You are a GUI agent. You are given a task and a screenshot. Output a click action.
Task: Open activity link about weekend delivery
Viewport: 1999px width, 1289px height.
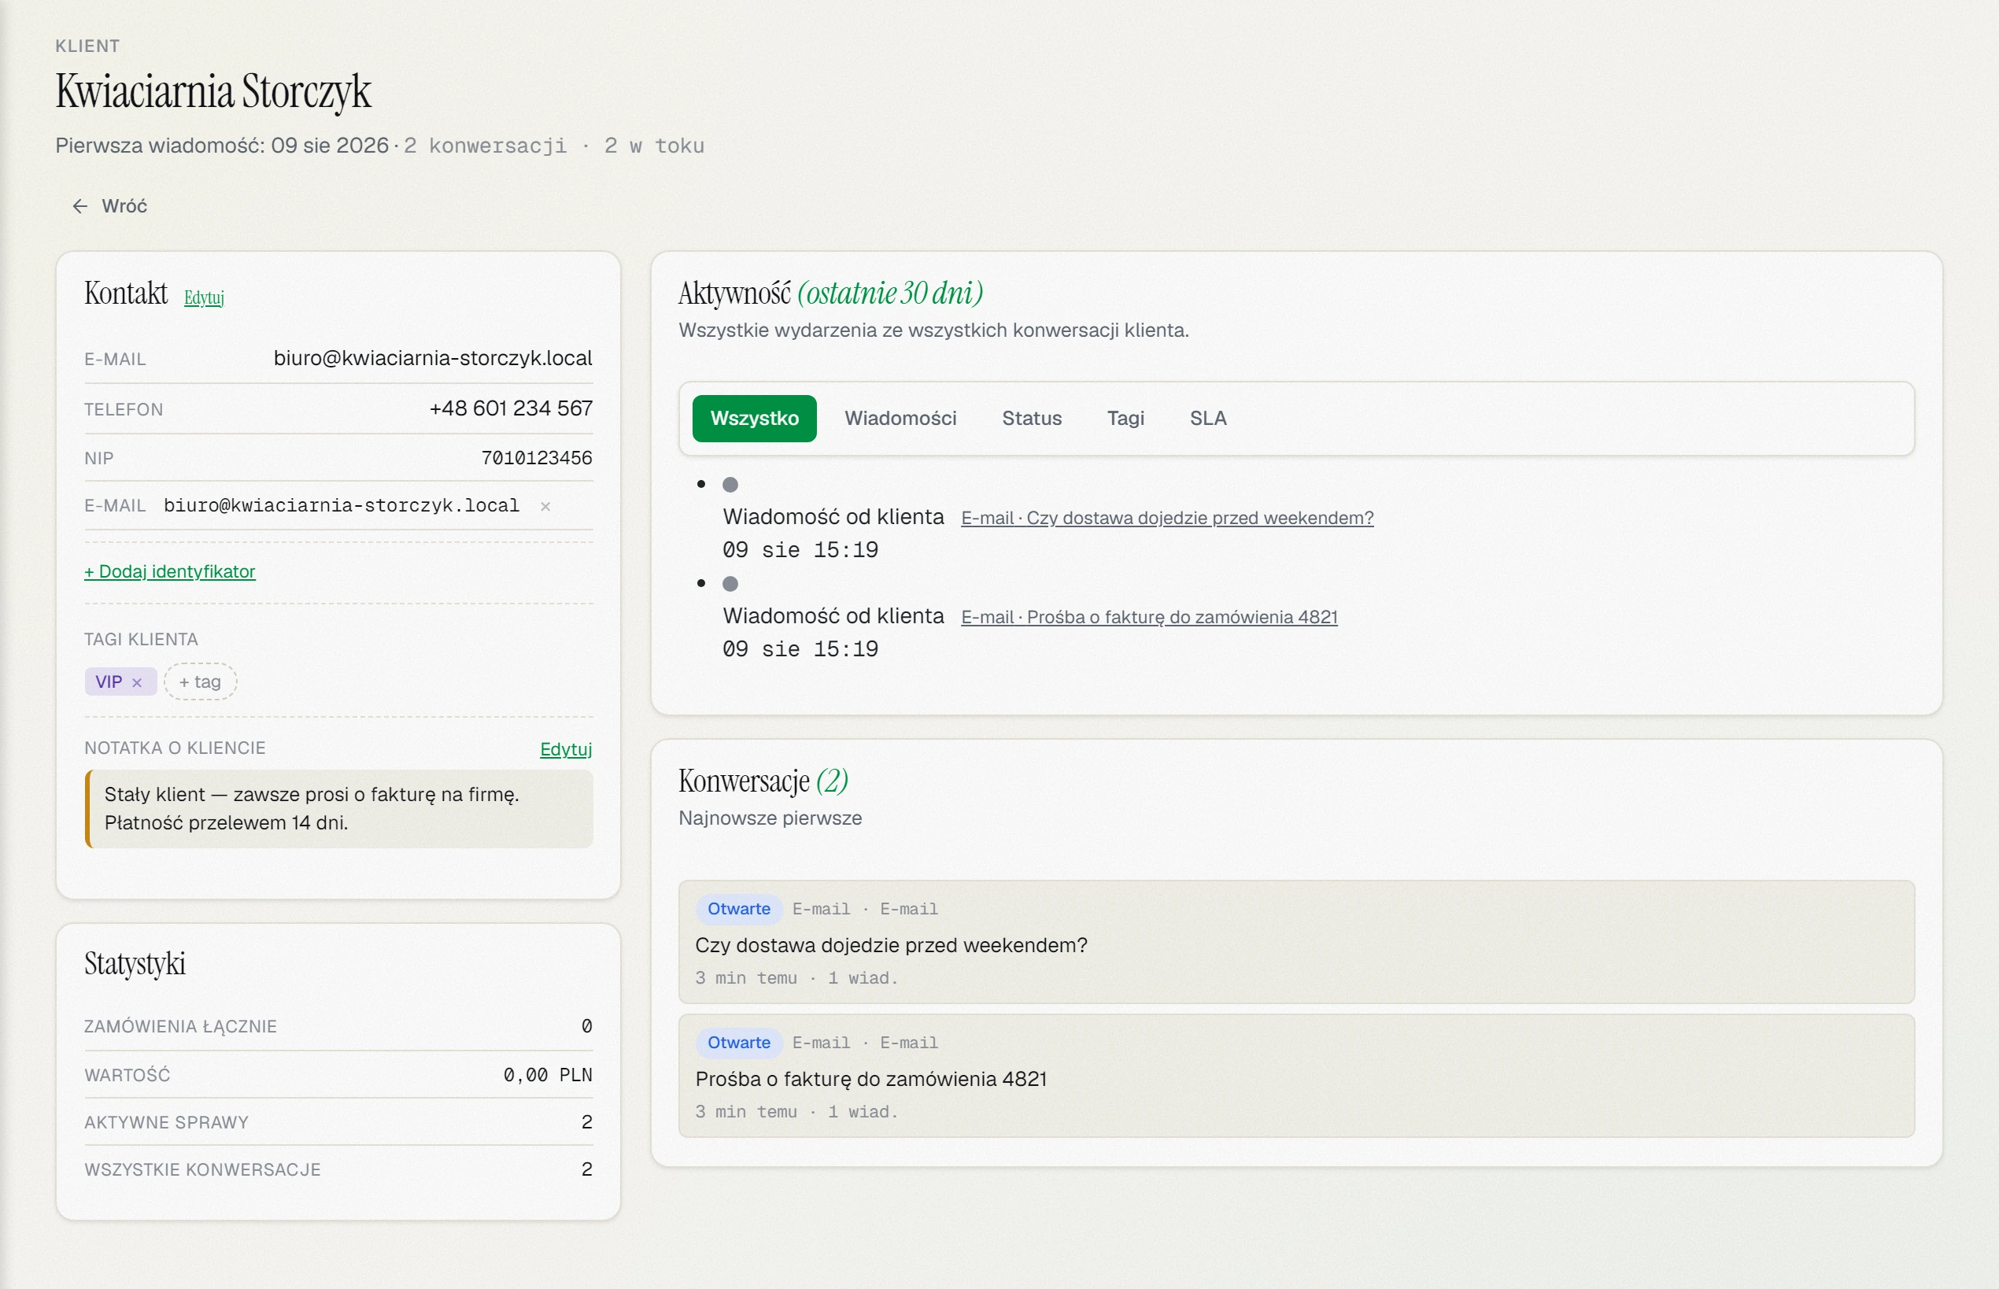pyautogui.click(x=1167, y=518)
